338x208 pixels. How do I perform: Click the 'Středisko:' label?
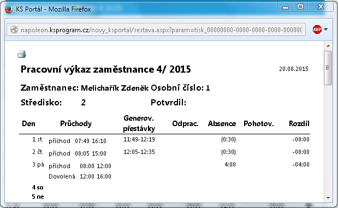click(x=41, y=103)
